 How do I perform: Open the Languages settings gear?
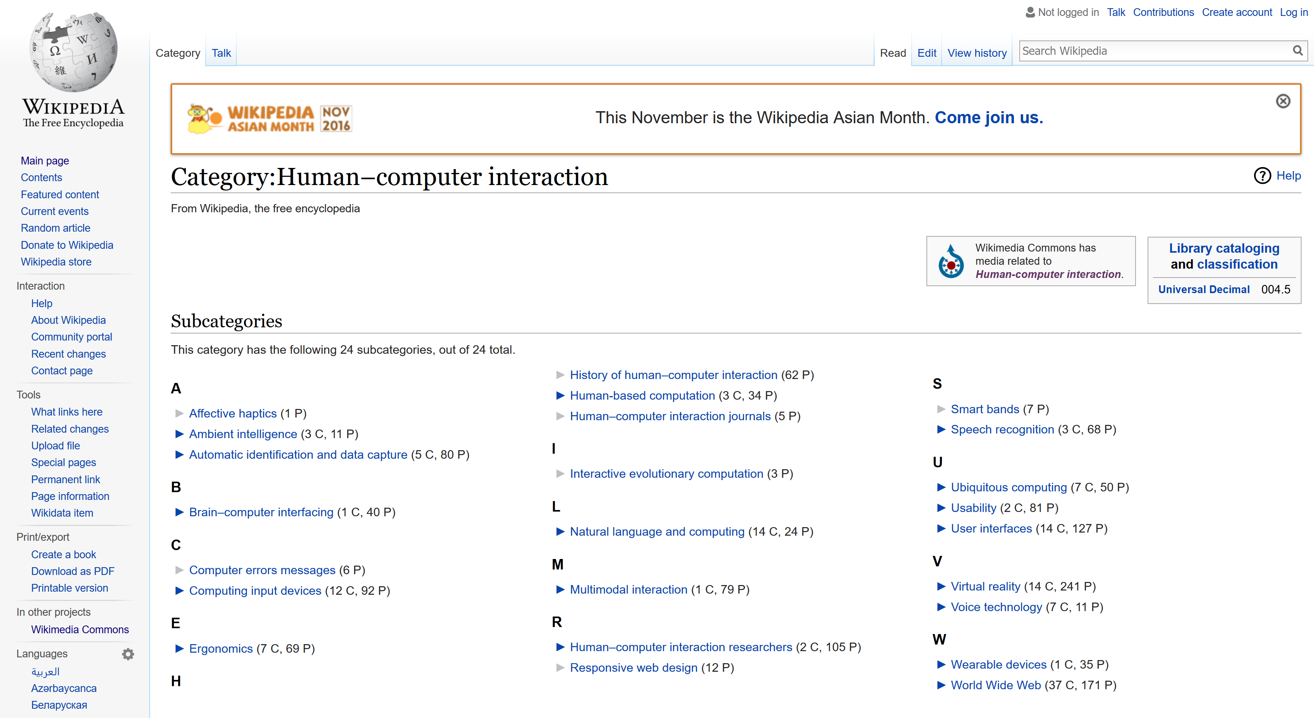tap(128, 654)
